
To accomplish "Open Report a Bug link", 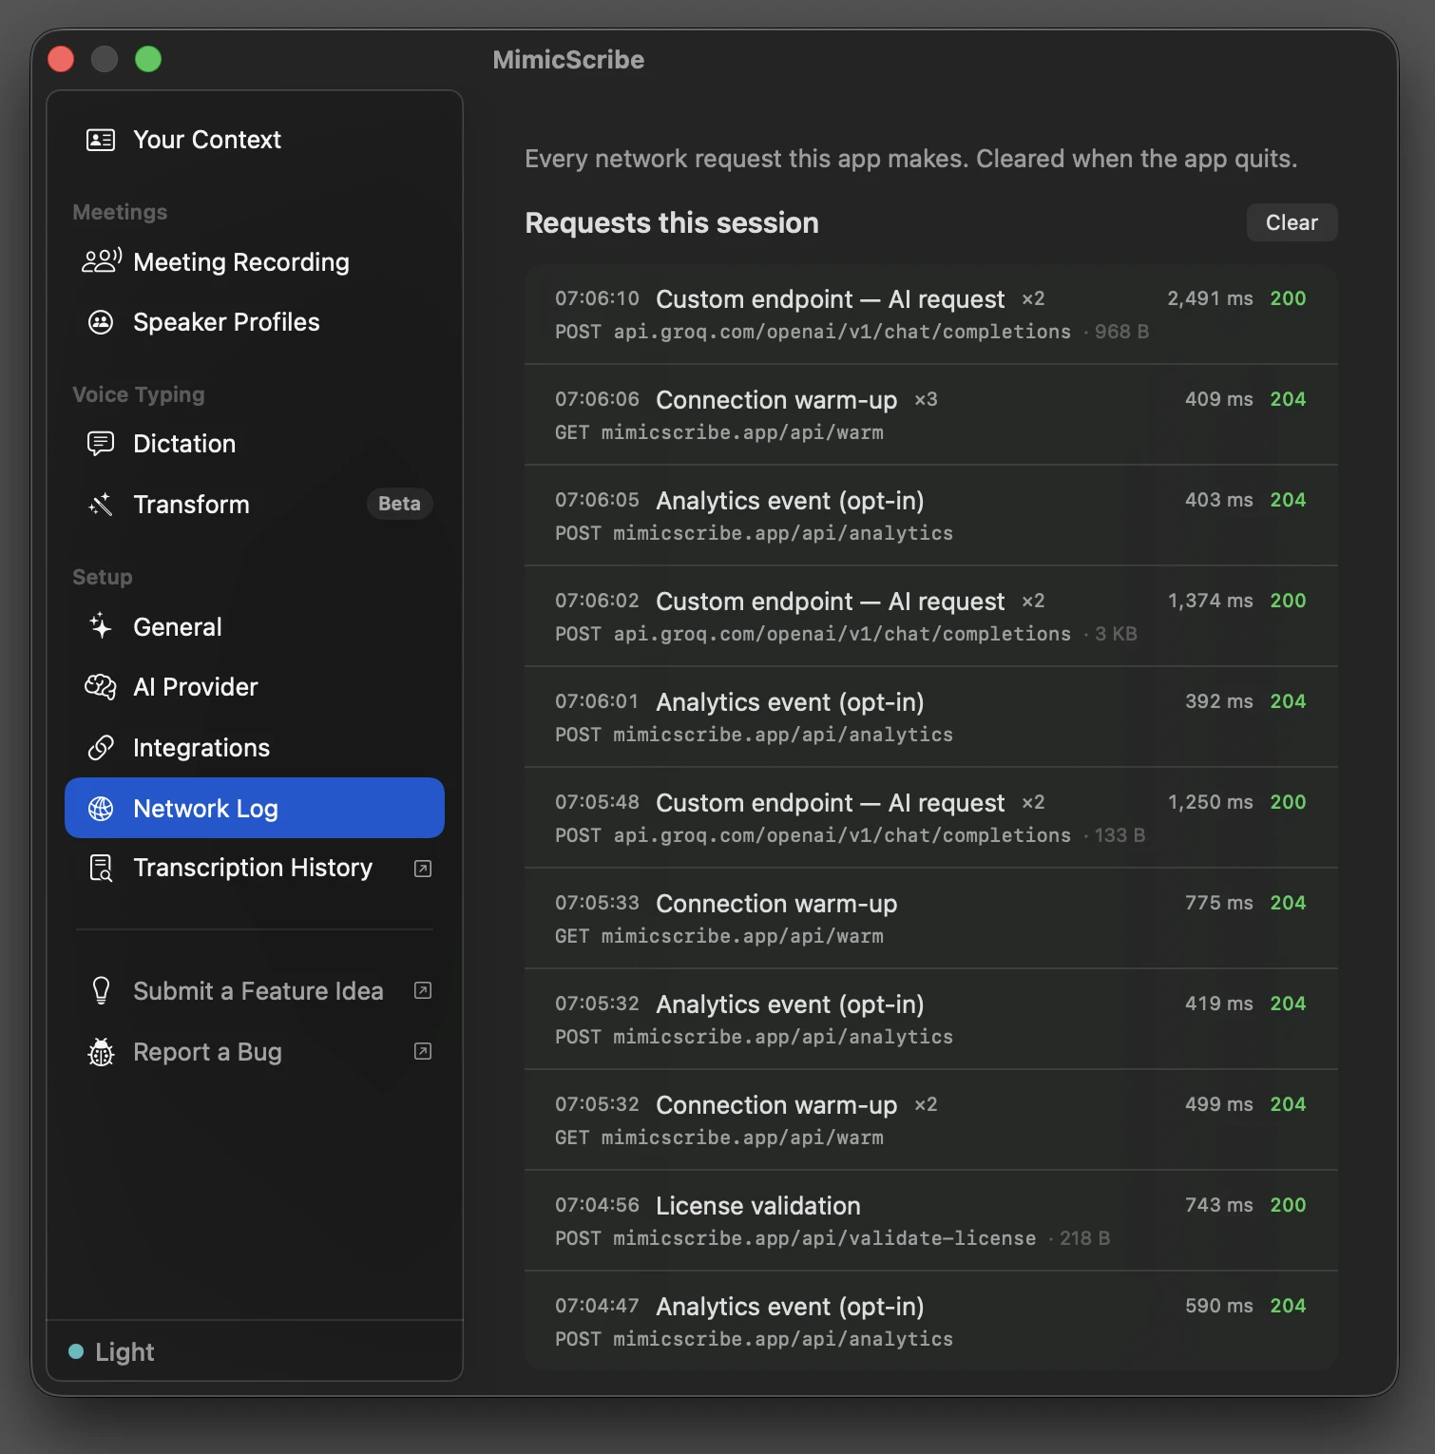I will click(x=255, y=1052).
